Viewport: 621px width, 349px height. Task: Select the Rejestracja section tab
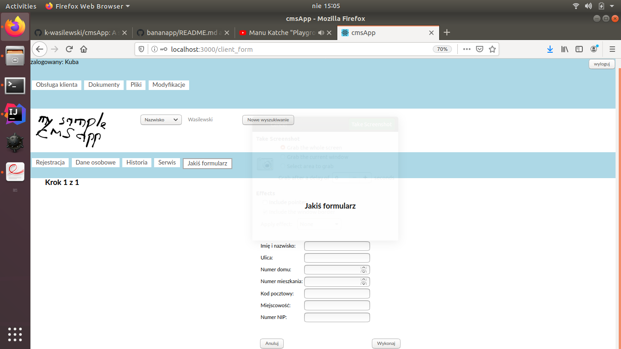coord(50,163)
